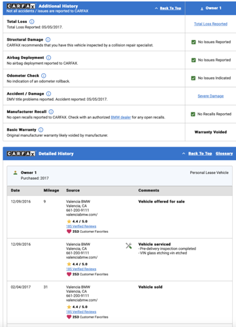This screenshot has height=327, width=236.
Task: Collapse Additional History with the up chevron
Action: 156,9
